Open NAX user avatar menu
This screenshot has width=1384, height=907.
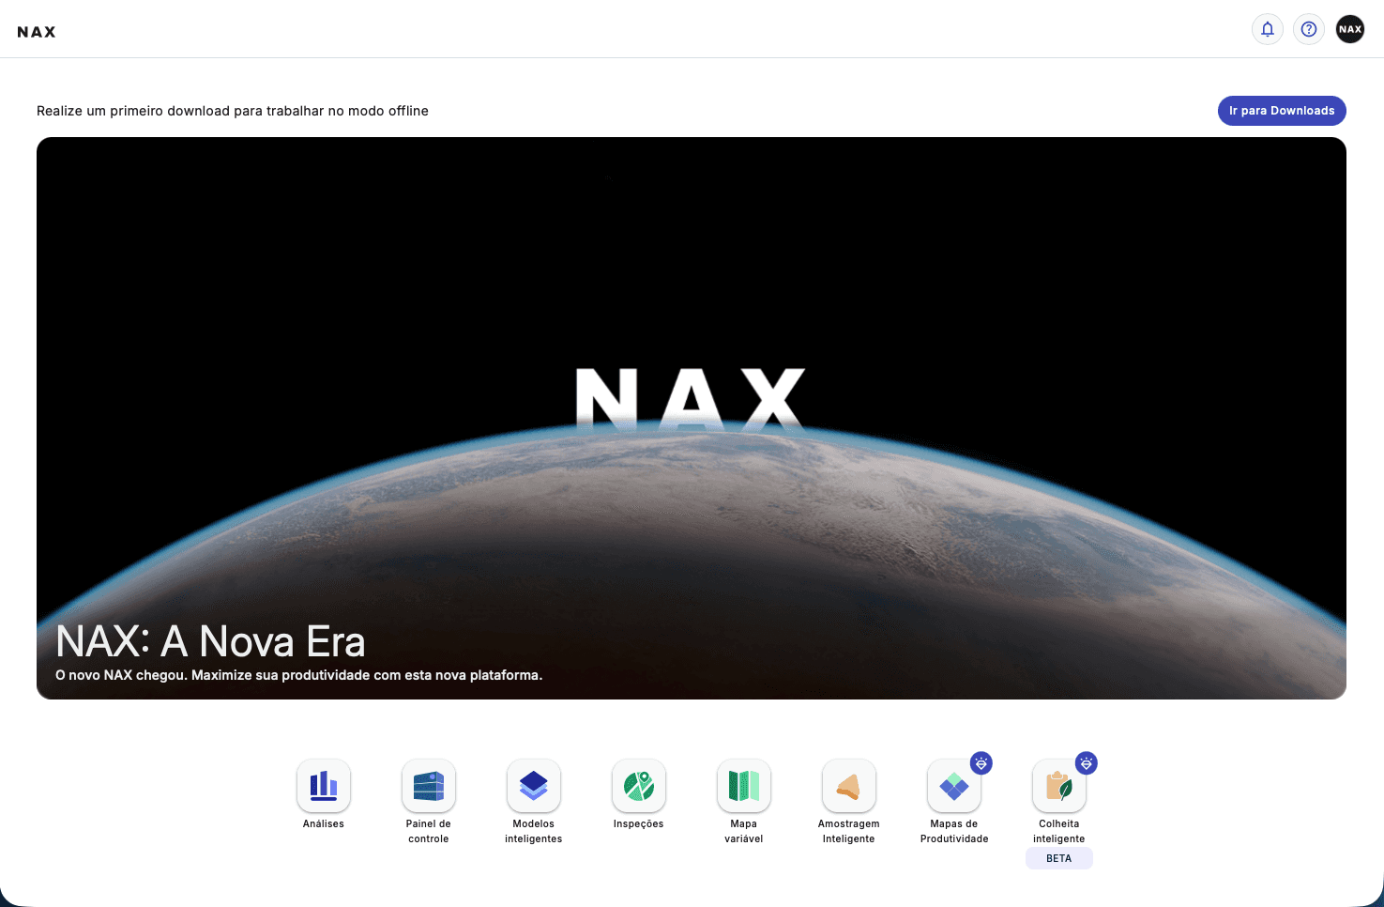(x=1350, y=29)
